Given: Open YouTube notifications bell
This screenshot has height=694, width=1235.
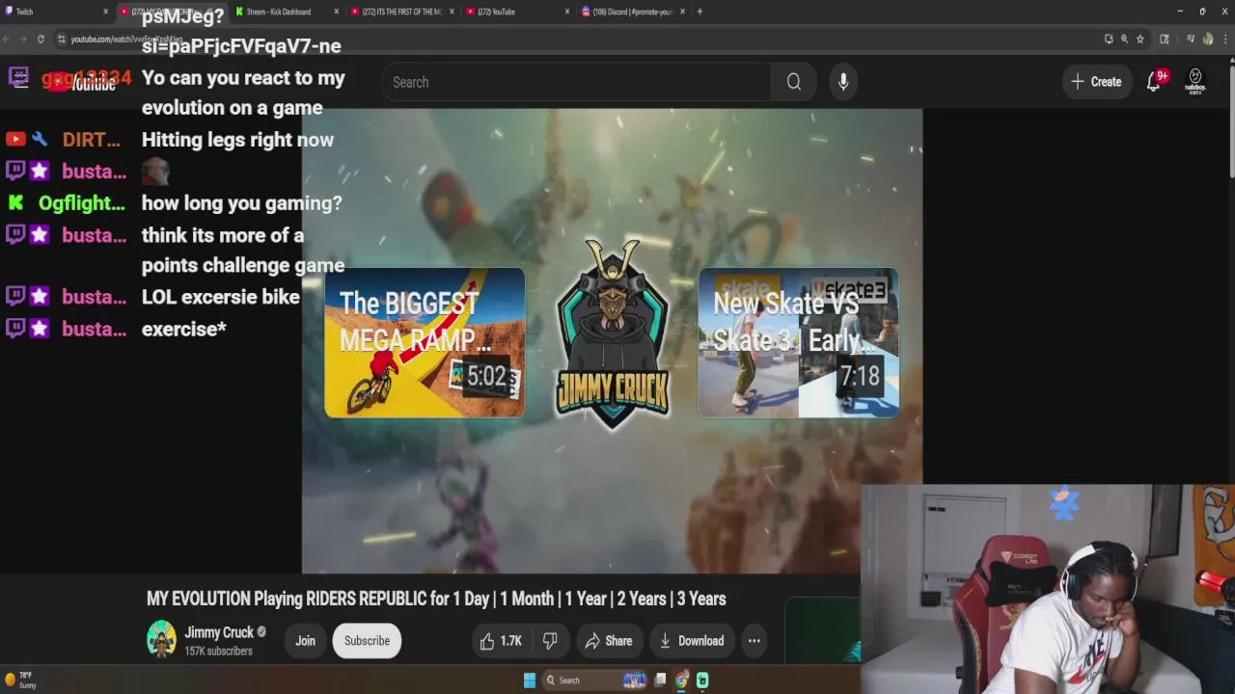Looking at the screenshot, I should 1155,81.
